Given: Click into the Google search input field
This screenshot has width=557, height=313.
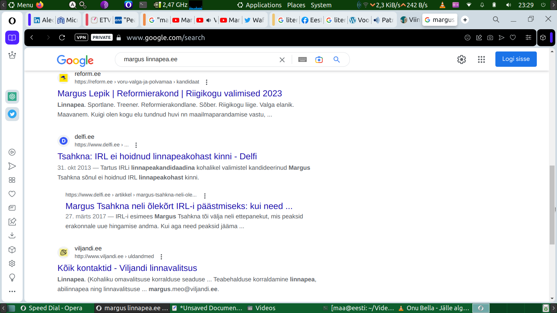Looking at the screenshot, I should 198,59.
